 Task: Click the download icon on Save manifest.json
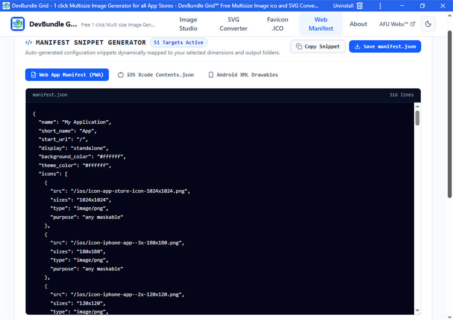pos(357,46)
